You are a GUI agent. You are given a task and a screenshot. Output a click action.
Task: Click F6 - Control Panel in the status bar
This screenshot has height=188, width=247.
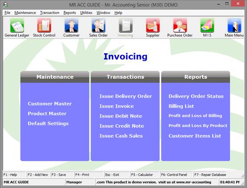pos(174,175)
